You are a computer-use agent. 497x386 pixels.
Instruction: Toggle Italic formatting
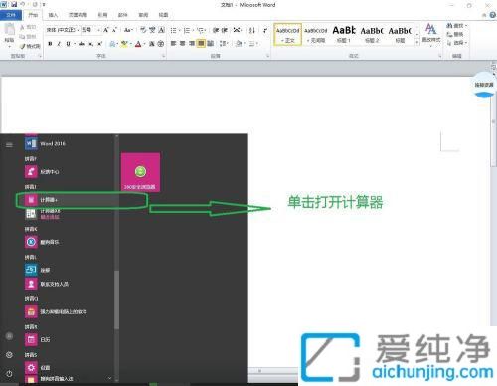click(x=59, y=44)
